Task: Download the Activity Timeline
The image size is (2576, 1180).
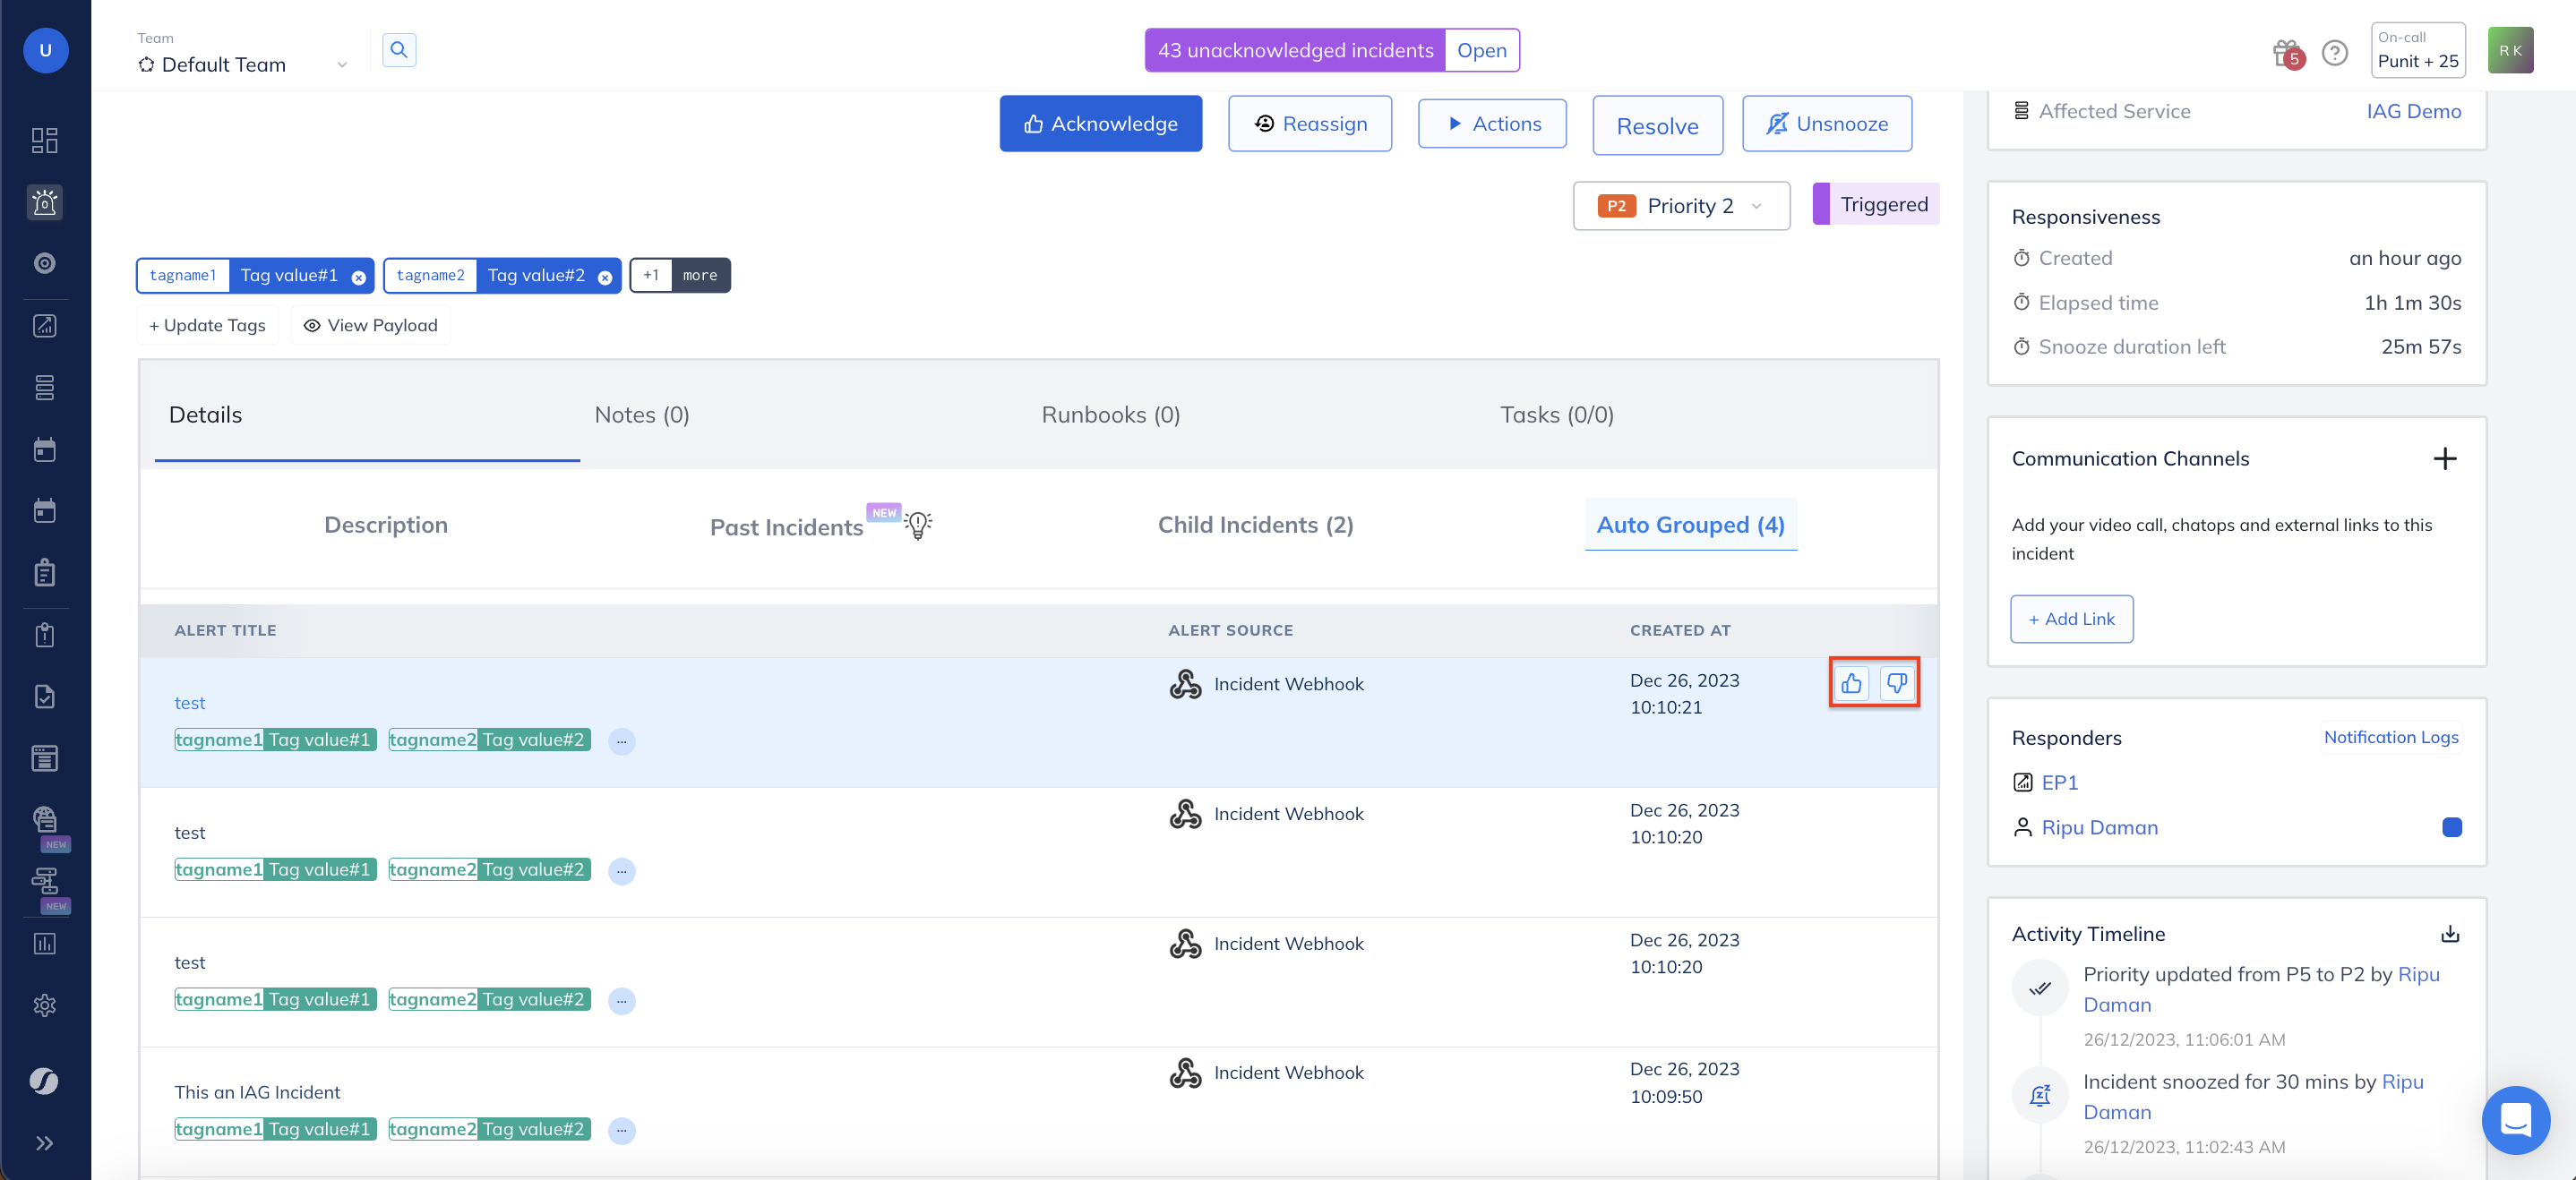Action: click(2449, 934)
